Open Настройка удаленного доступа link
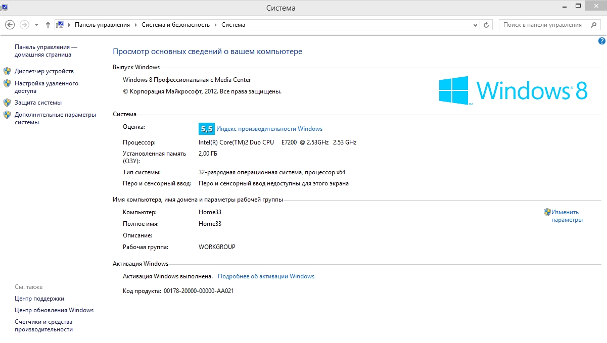 click(x=46, y=87)
